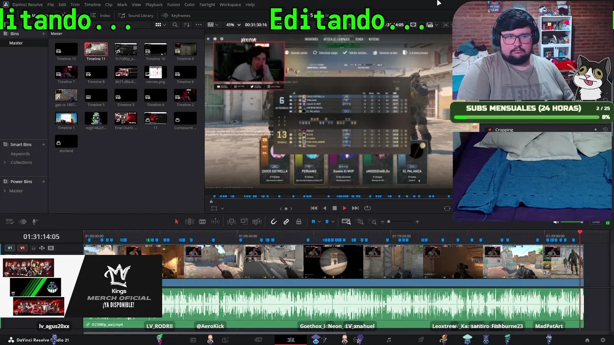
Task: Open media pool view mode dropdown
Action: [x=160, y=24]
